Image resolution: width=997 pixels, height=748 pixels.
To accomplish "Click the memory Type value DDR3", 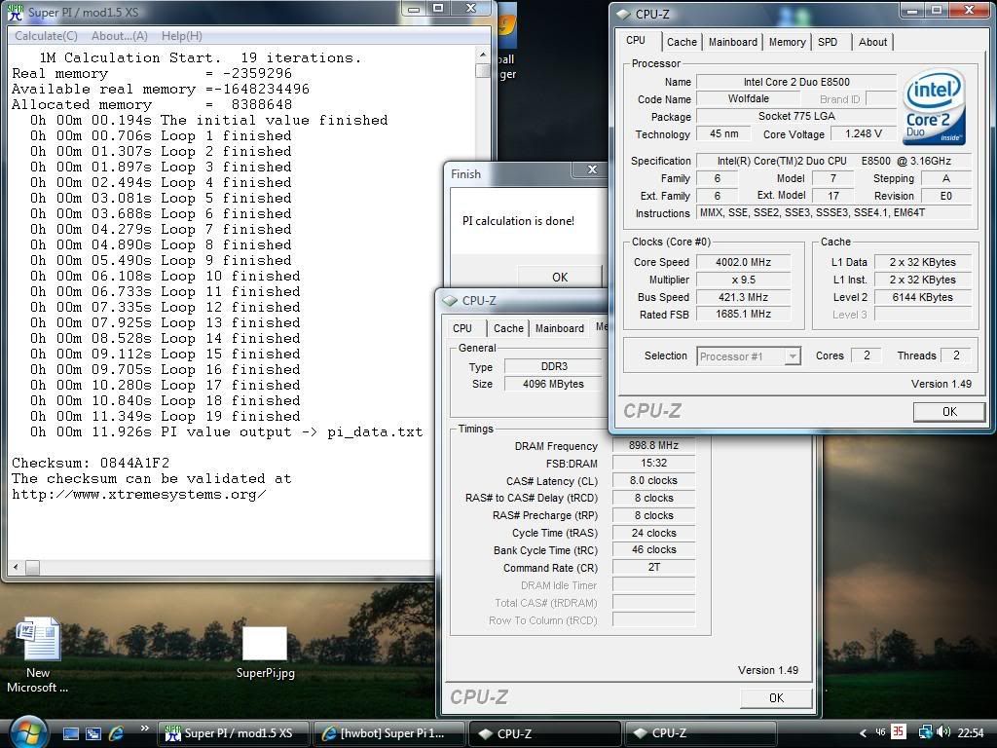I will coord(553,366).
